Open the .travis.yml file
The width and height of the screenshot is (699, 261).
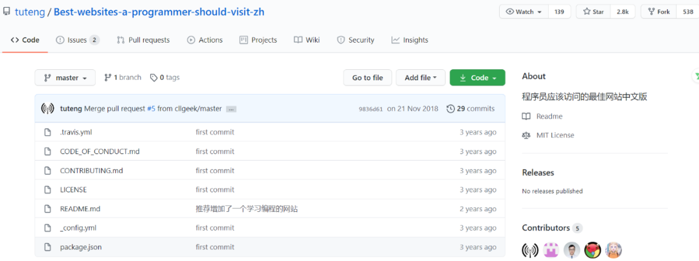[x=76, y=132]
